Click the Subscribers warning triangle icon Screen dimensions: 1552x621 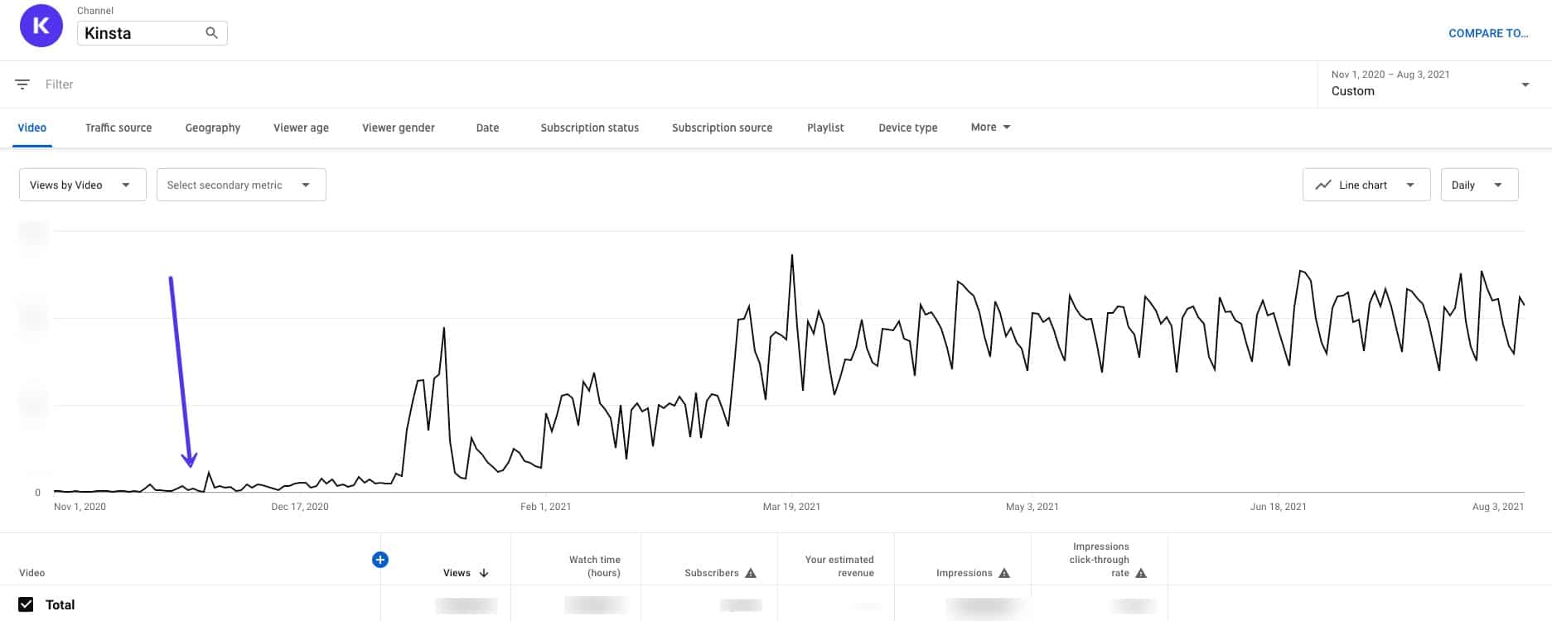tap(751, 573)
